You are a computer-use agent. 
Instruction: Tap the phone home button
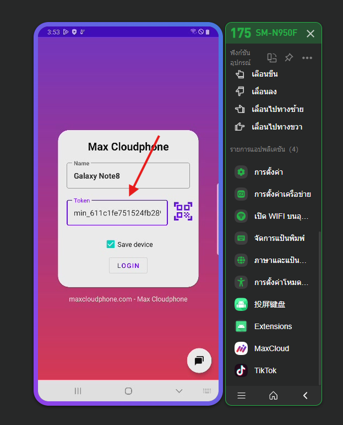(128, 391)
